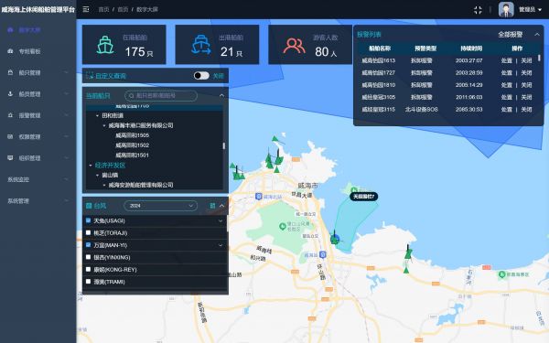Check the KONG-REY typhoon checkbox

pos(88,270)
